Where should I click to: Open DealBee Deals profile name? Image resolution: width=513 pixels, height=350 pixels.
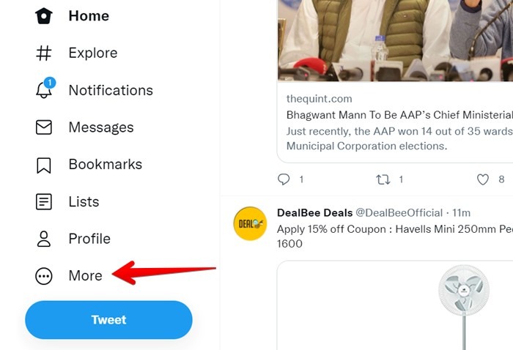click(x=314, y=213)
